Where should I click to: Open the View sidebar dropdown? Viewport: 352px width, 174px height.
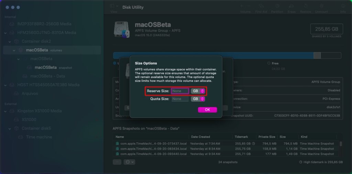click(113, 6)
